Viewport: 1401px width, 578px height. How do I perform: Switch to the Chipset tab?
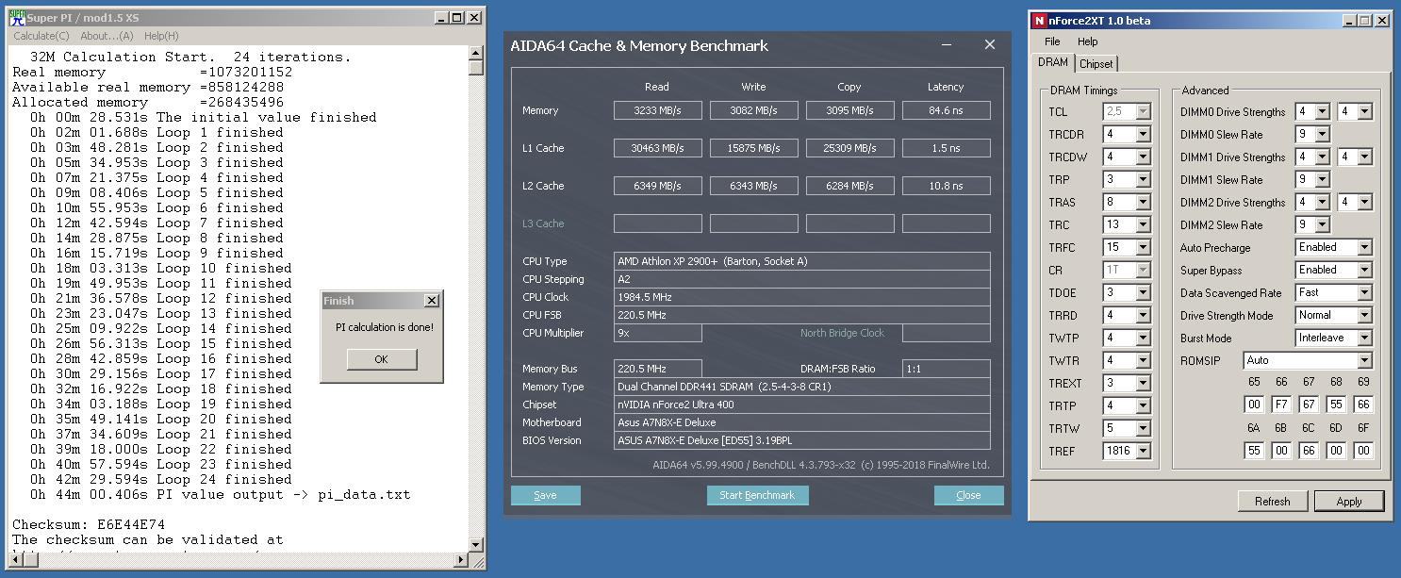1096,64
